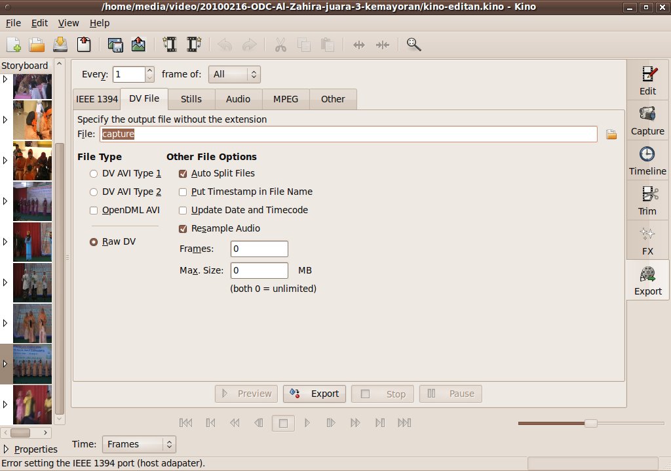This screenshot has width=671, height=471.
Task: Click the zoom magnifier toolbar icon
Action: [x=413, y=45]
